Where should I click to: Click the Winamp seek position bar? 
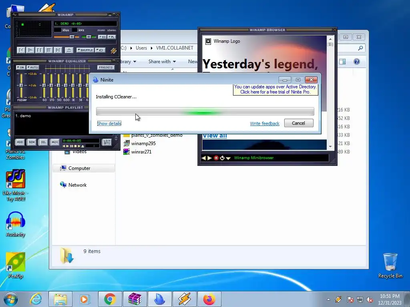(67, 42)
